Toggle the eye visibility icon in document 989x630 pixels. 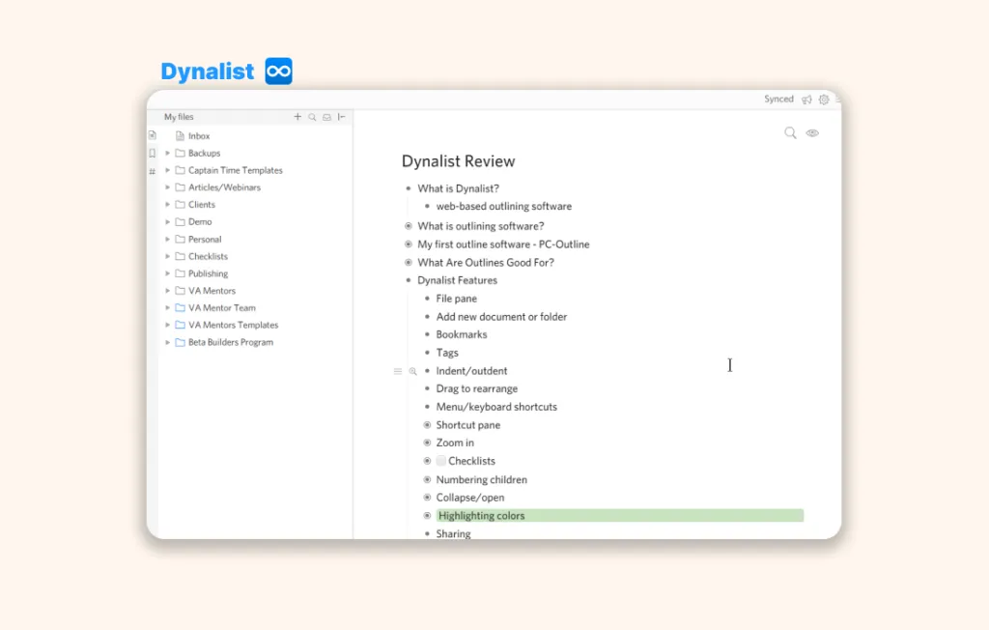(x=812, y=133)
